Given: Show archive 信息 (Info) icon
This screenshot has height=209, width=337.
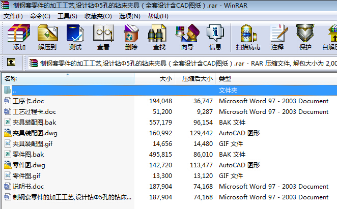Looking at the screenshot, I should (x=215, y=33).
